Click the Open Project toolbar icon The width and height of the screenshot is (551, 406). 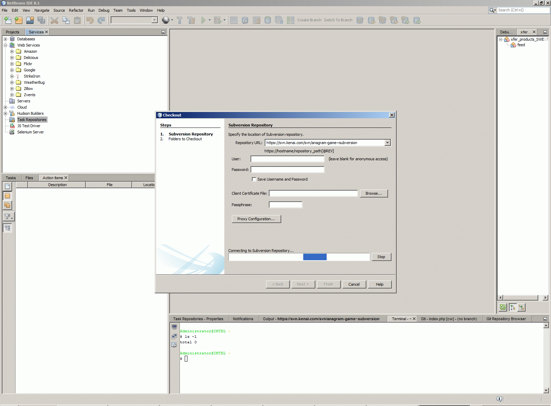tap(30, 20)
